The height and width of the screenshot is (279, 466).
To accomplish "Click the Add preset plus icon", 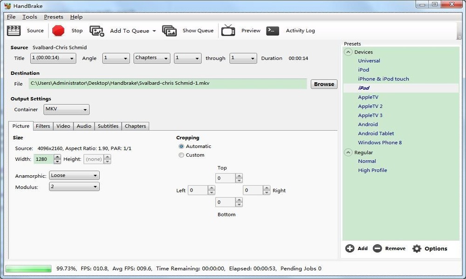I will click(349, 248).
